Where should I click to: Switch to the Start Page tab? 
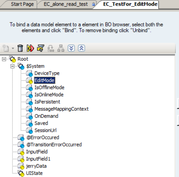(x=22, y=4)
